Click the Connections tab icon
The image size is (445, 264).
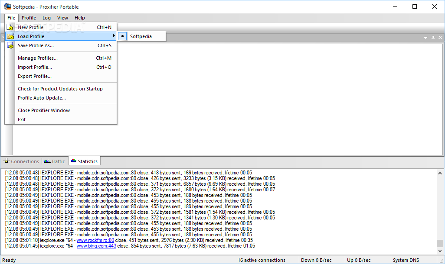click(x=6, y=161)
